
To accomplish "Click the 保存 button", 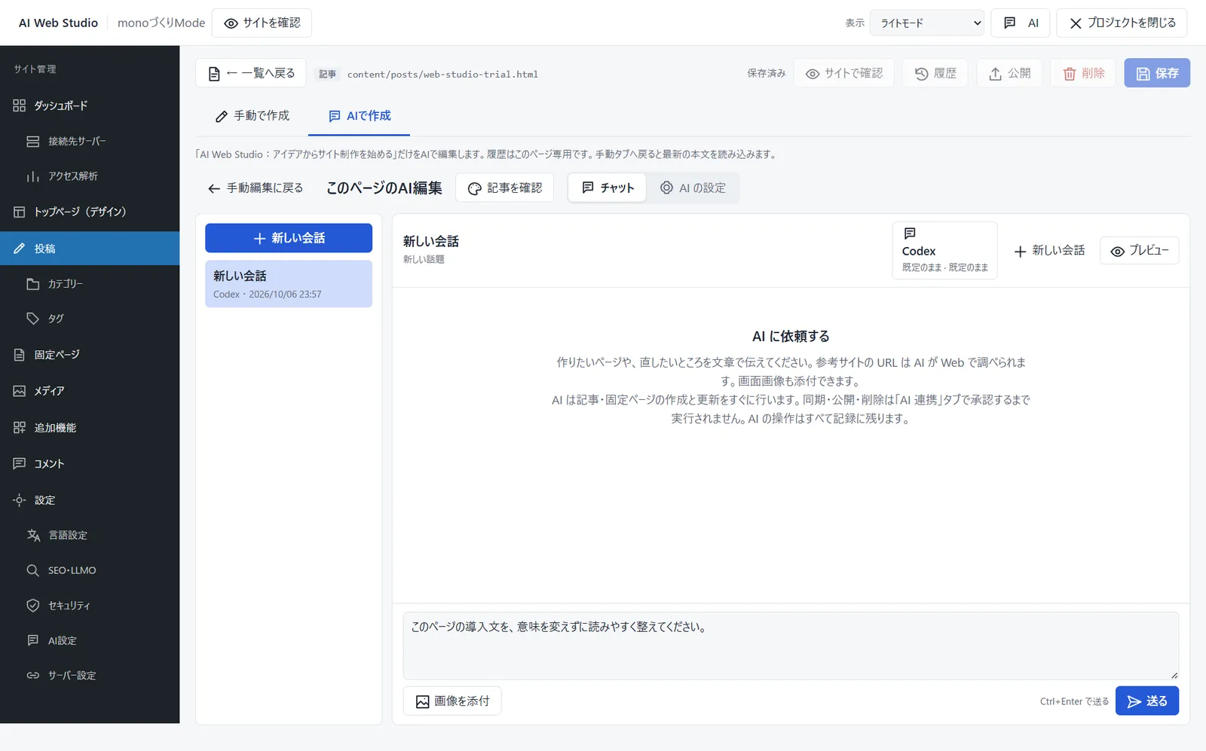I will 1157,73.
